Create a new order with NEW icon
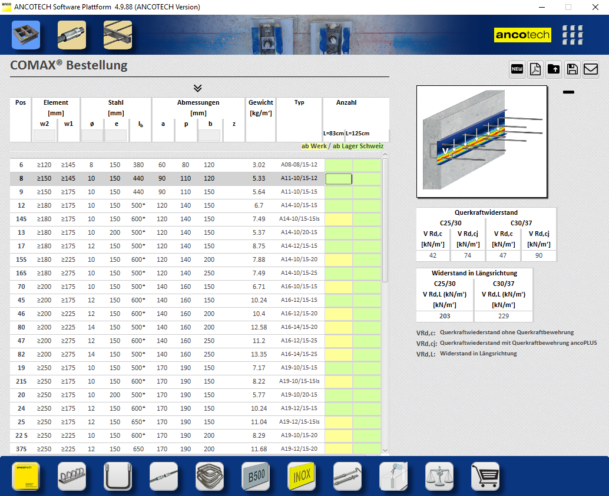Image resolution: width=609 pixels, height=496 pixels. coord(517,69)
